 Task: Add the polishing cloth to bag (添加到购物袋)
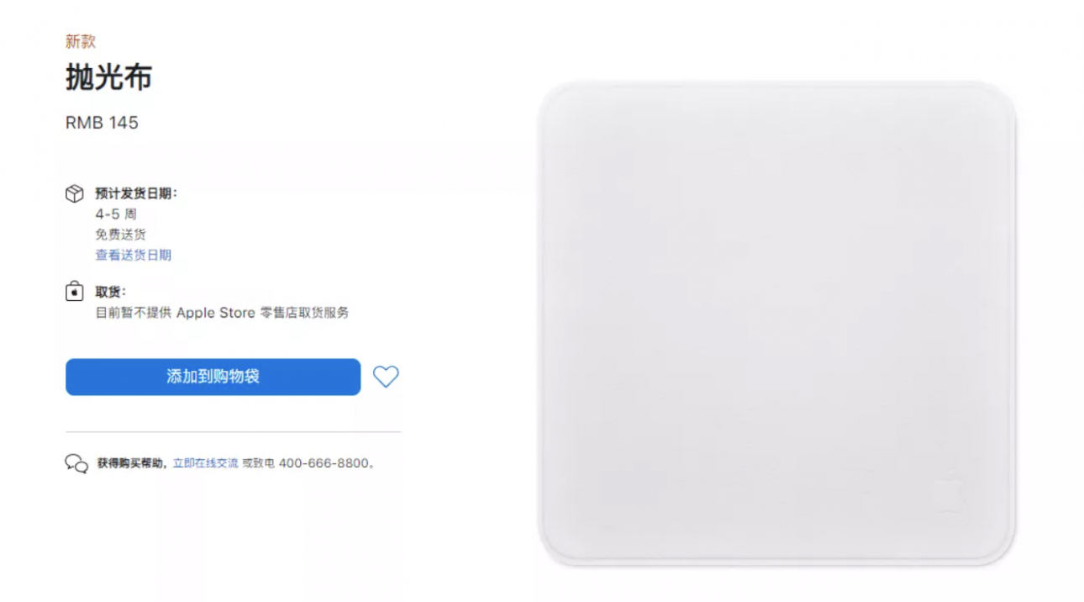213,377
